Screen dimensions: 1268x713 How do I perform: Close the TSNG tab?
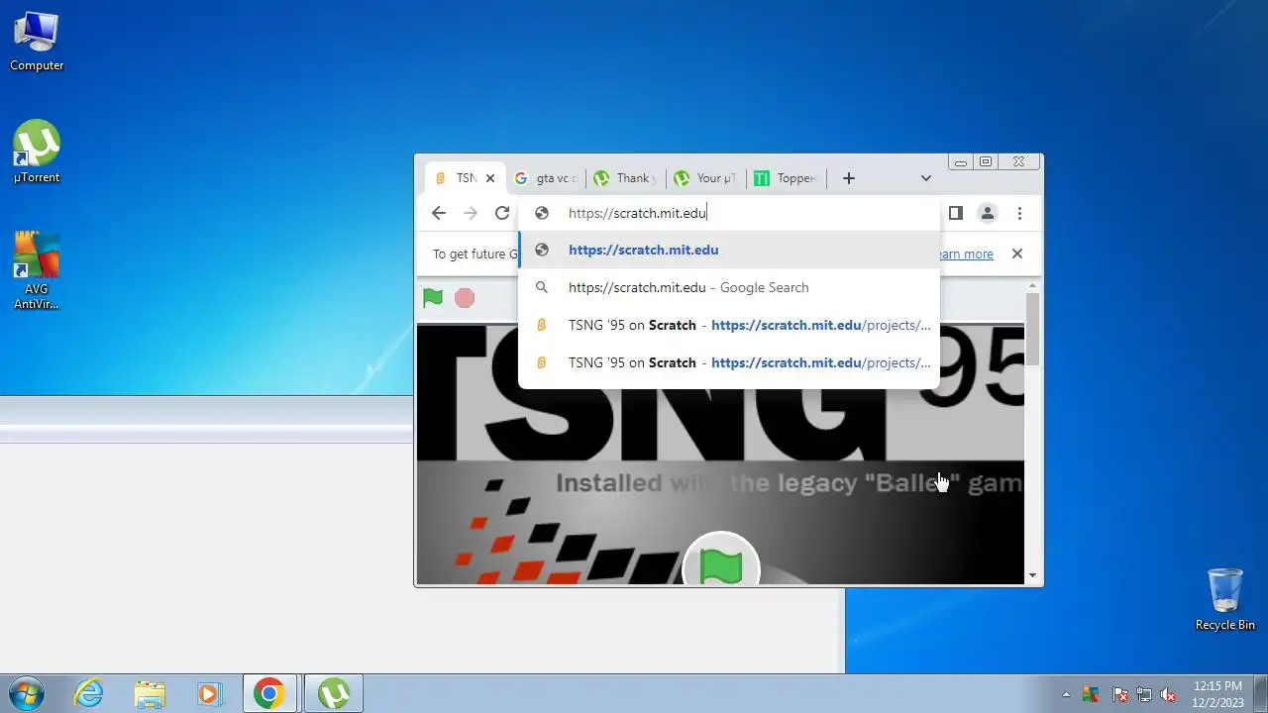tap(489, 178)
